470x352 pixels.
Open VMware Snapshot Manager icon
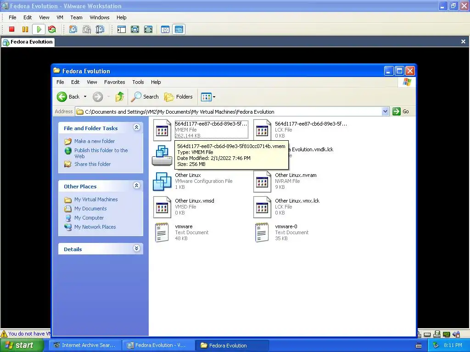pyautogui.click(x=100, y=29)
